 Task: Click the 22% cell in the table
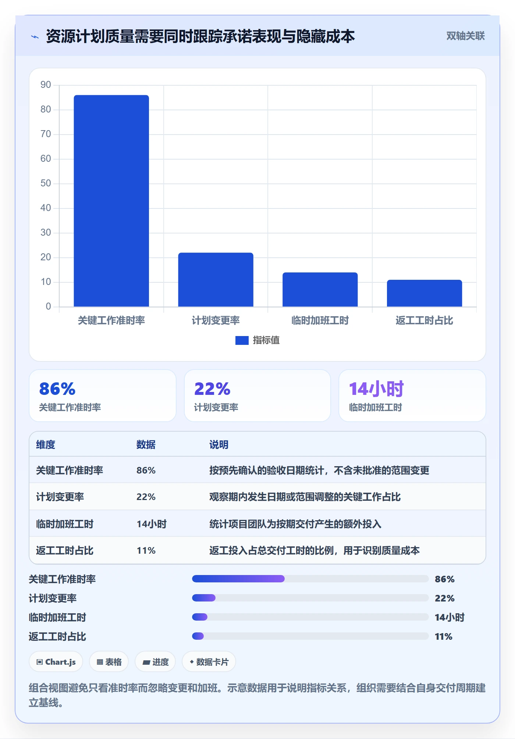pyautogui.click(x=146, y=497)
